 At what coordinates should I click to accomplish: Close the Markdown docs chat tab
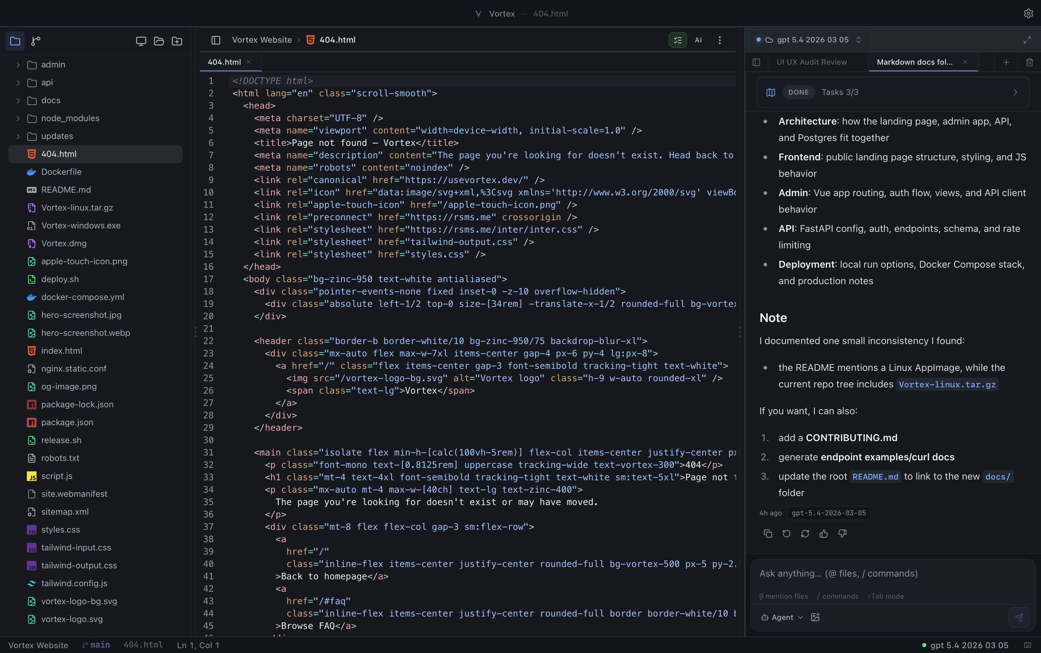pyautogui.click(x=965, y=62)
